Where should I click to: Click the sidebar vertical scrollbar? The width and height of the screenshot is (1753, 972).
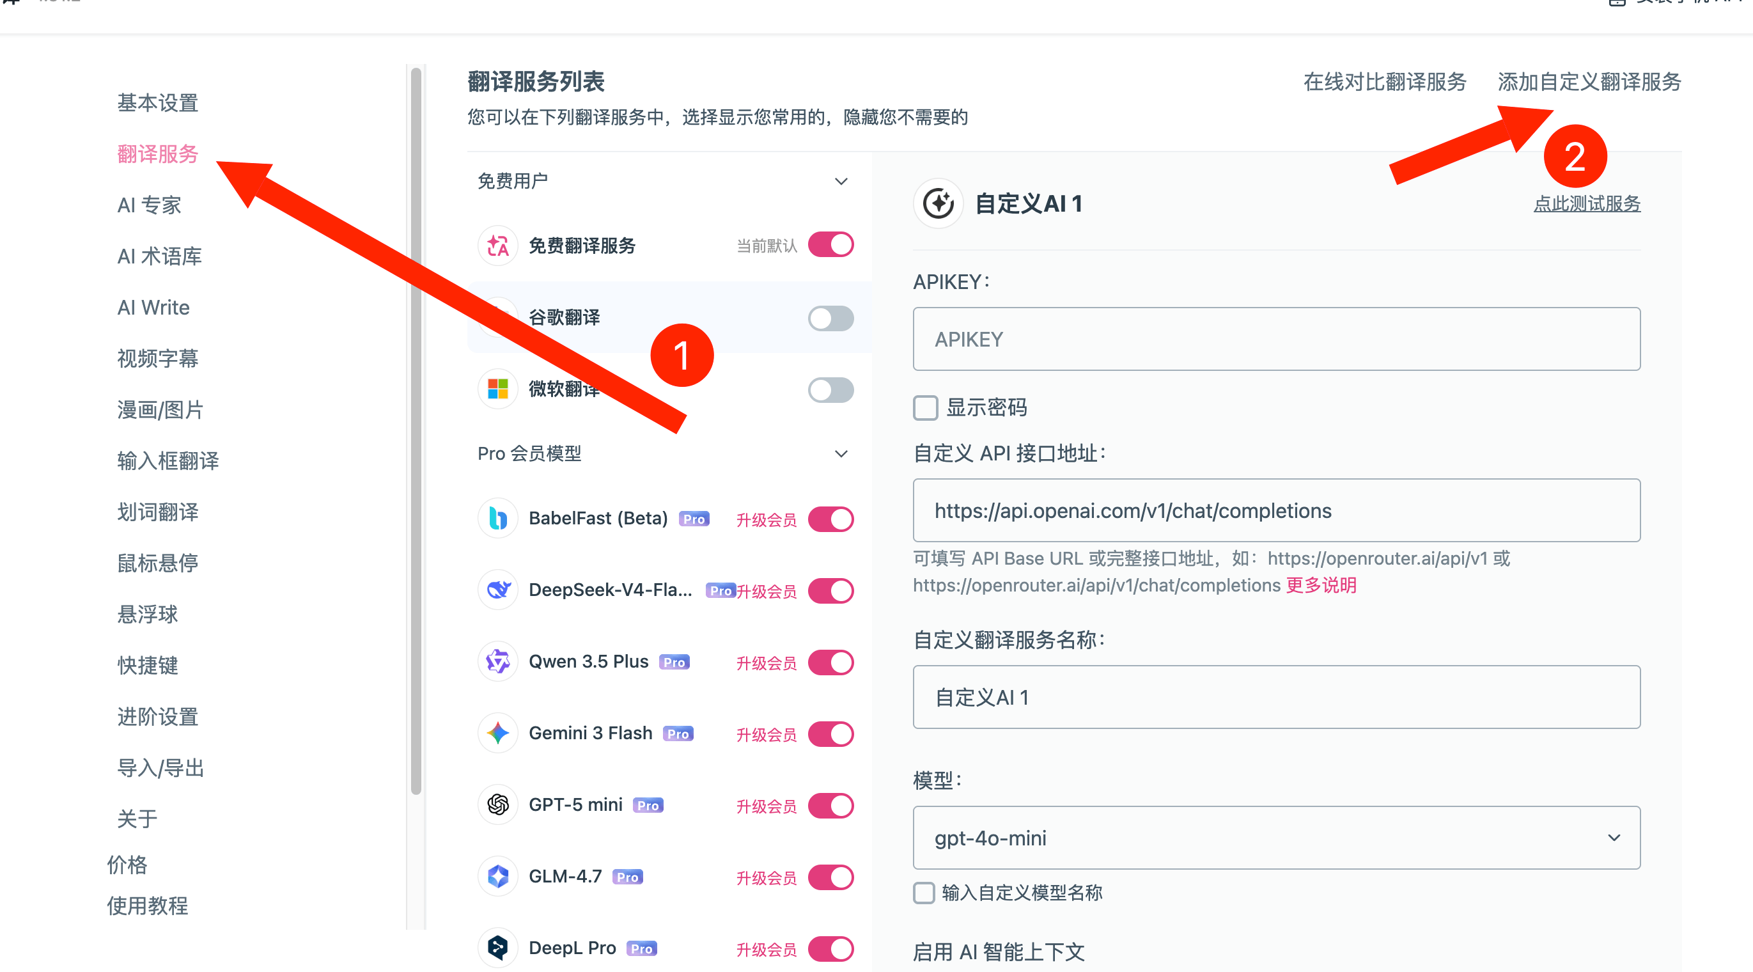click(416, 430)
